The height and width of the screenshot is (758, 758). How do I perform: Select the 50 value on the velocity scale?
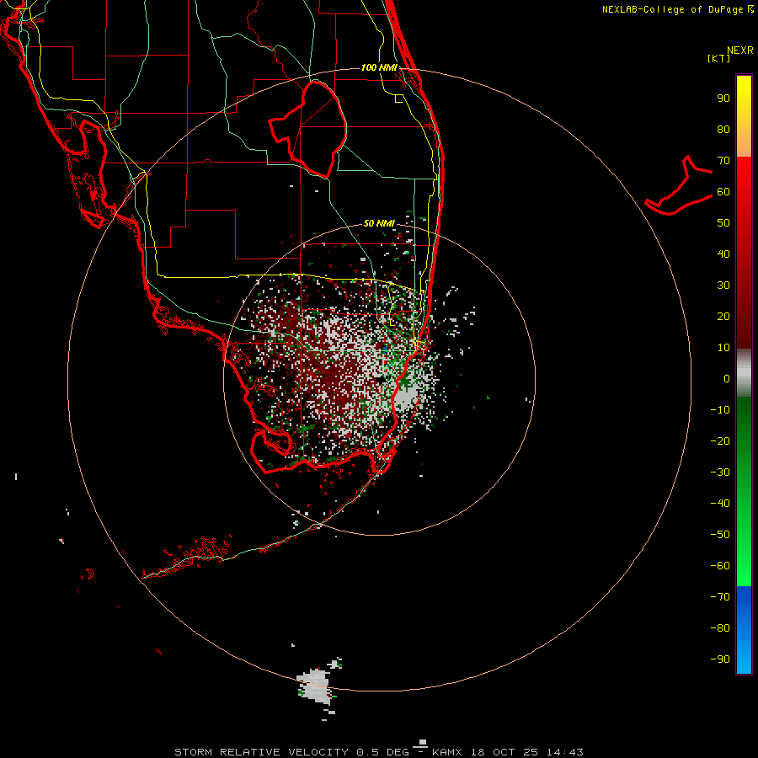(723, 223)
